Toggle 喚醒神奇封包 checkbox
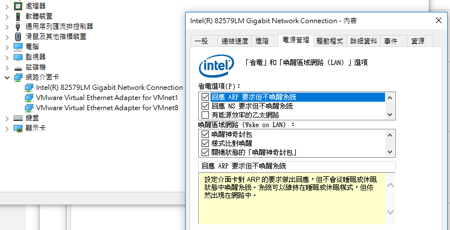The width and height of the screenshot is (450, 230). pos(205,134)
